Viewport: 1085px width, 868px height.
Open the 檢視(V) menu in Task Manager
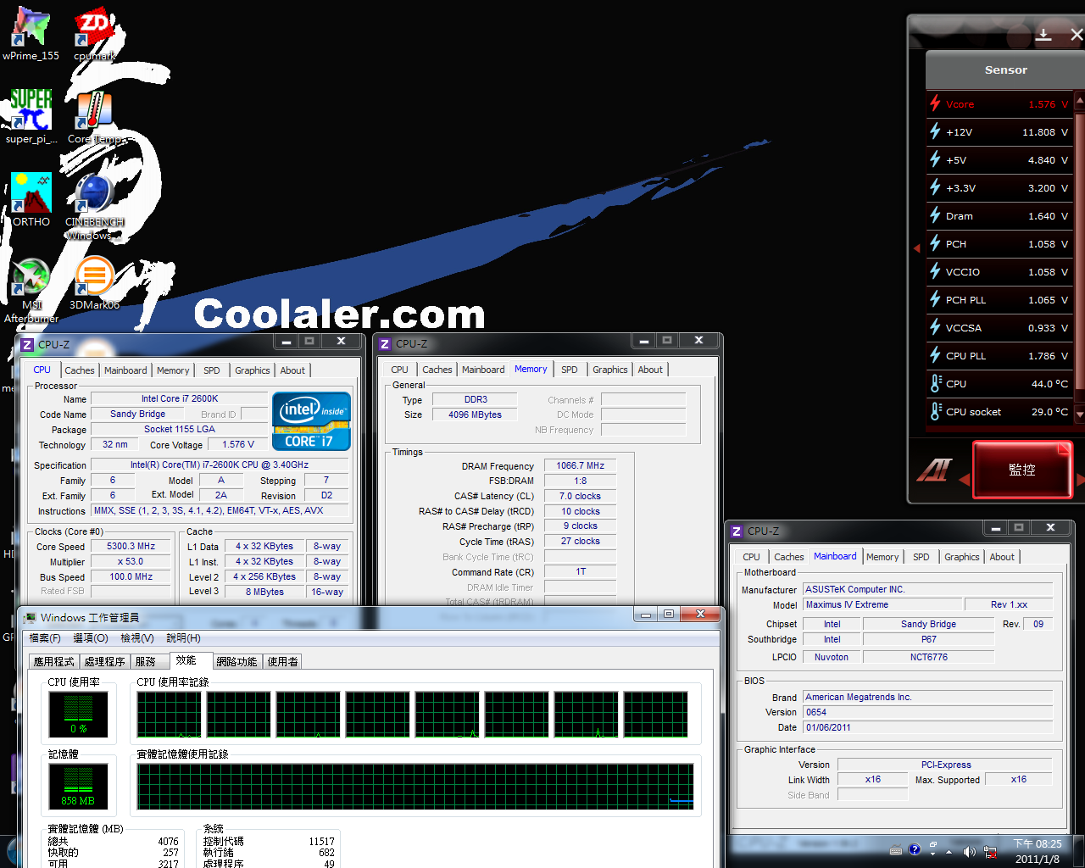(137, 637)
